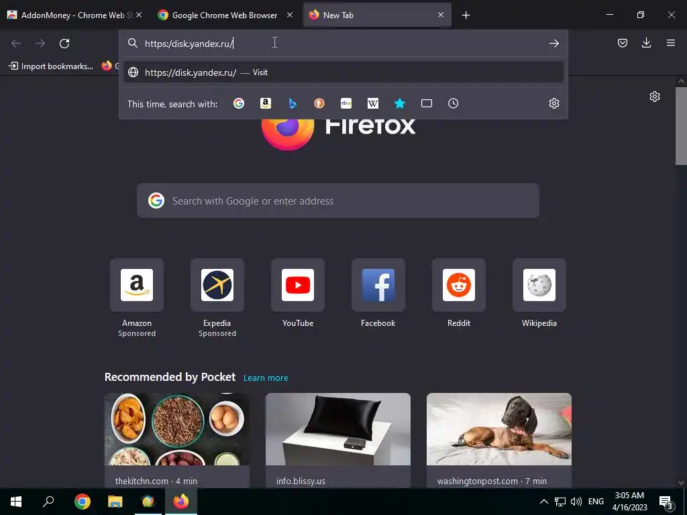
Task: Open washingtonpost.com dog story
Action: (x=499, y=440)
